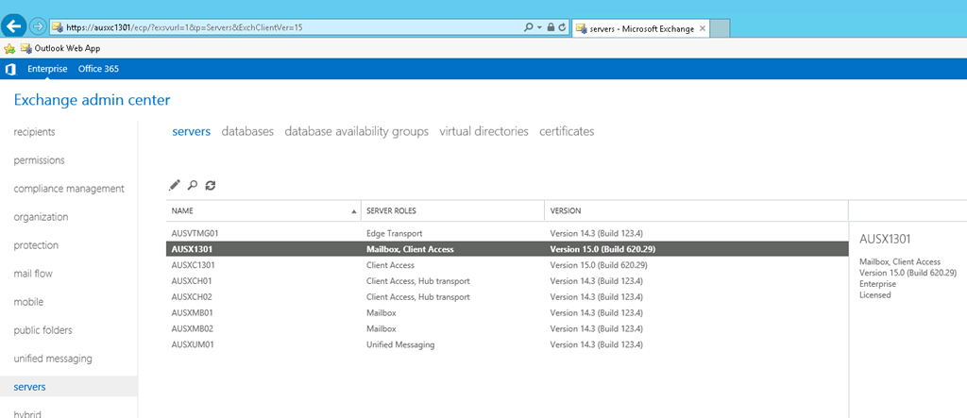Click the Edge Transport role cell
This screenshot has height=418, width=967.
(x=395, y=234)
